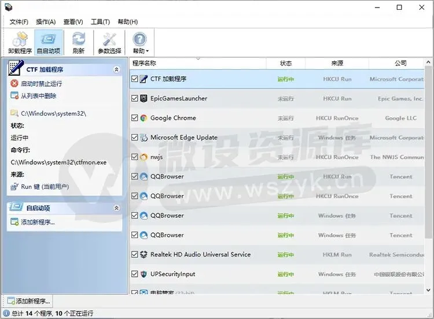Click the UPSecurityInput shield icon
Viewport: 434px width, 319px height.
pyautogui.click(x=144, y=274)
